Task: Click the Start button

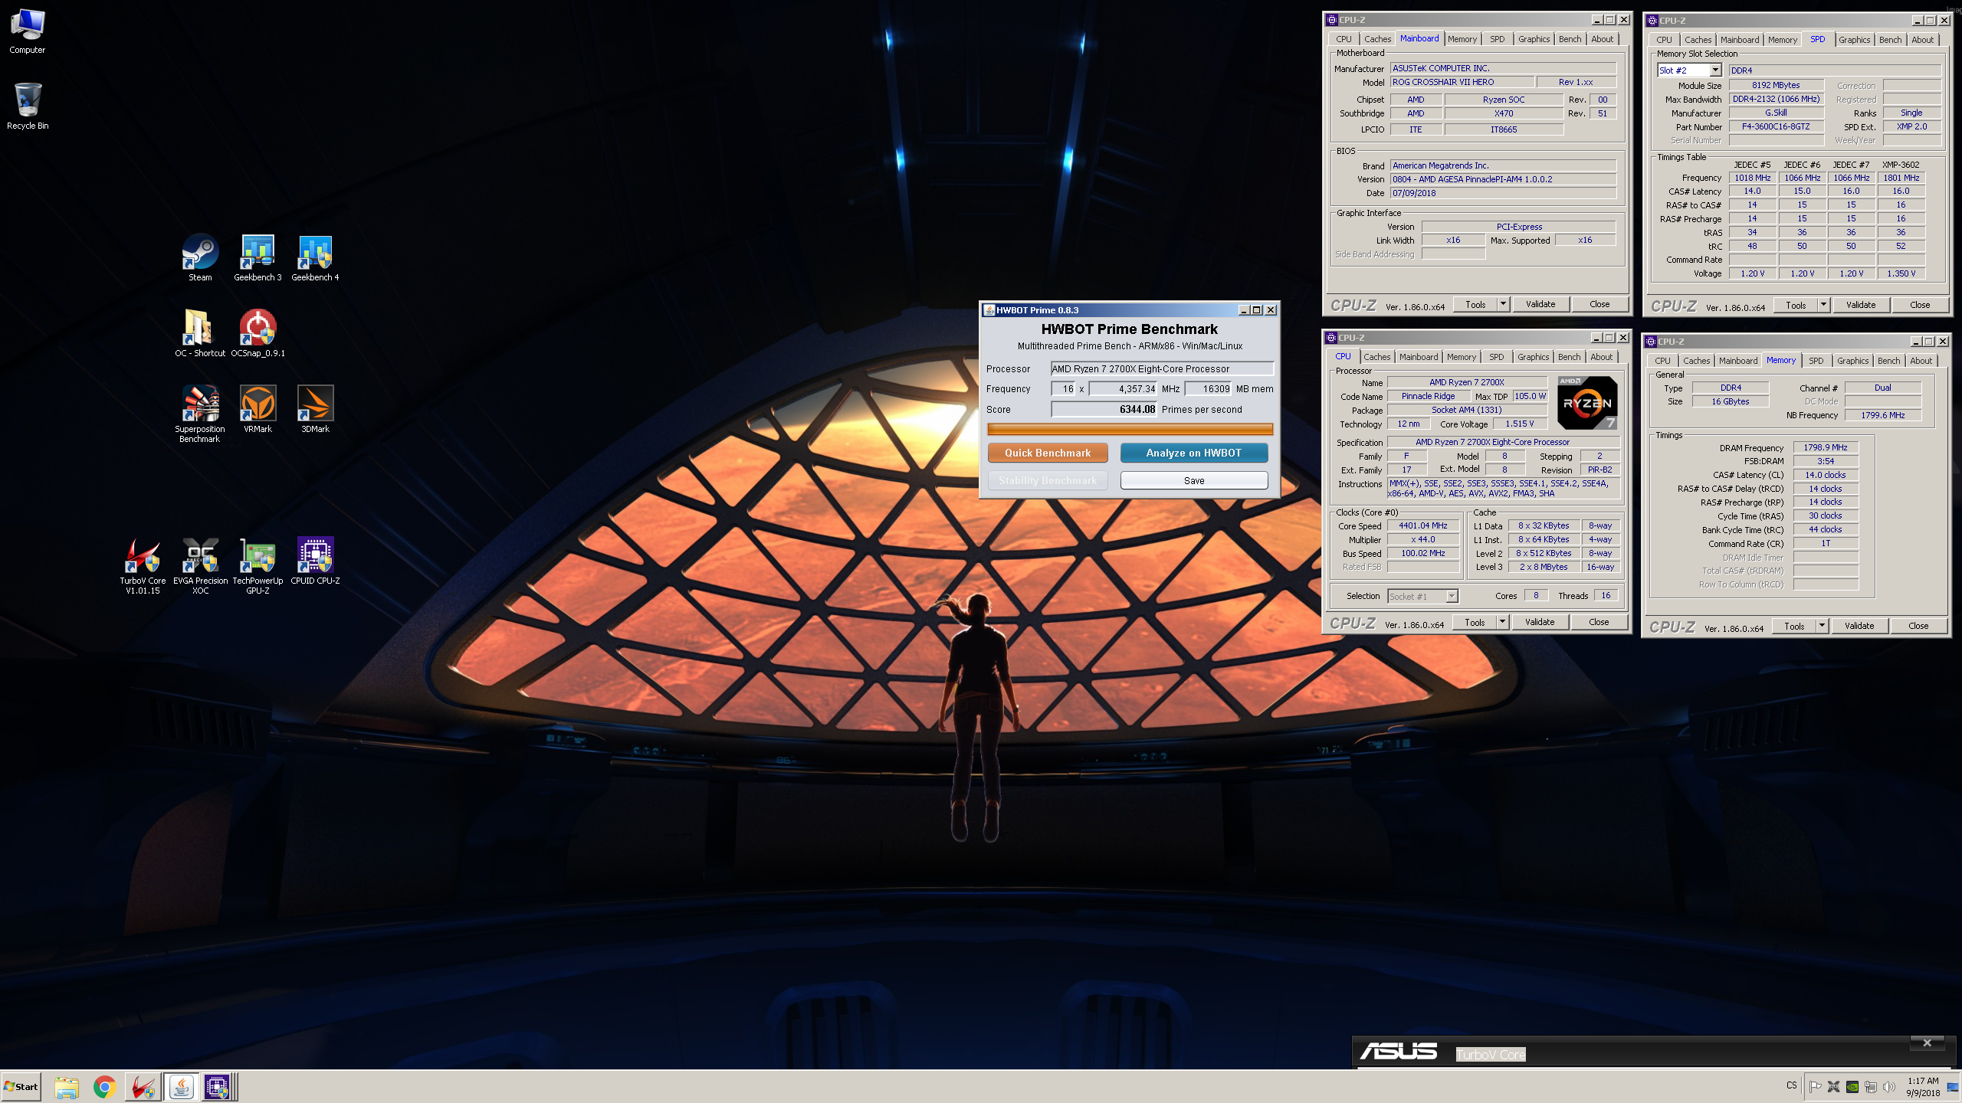Action: [x=21, y=1087]
